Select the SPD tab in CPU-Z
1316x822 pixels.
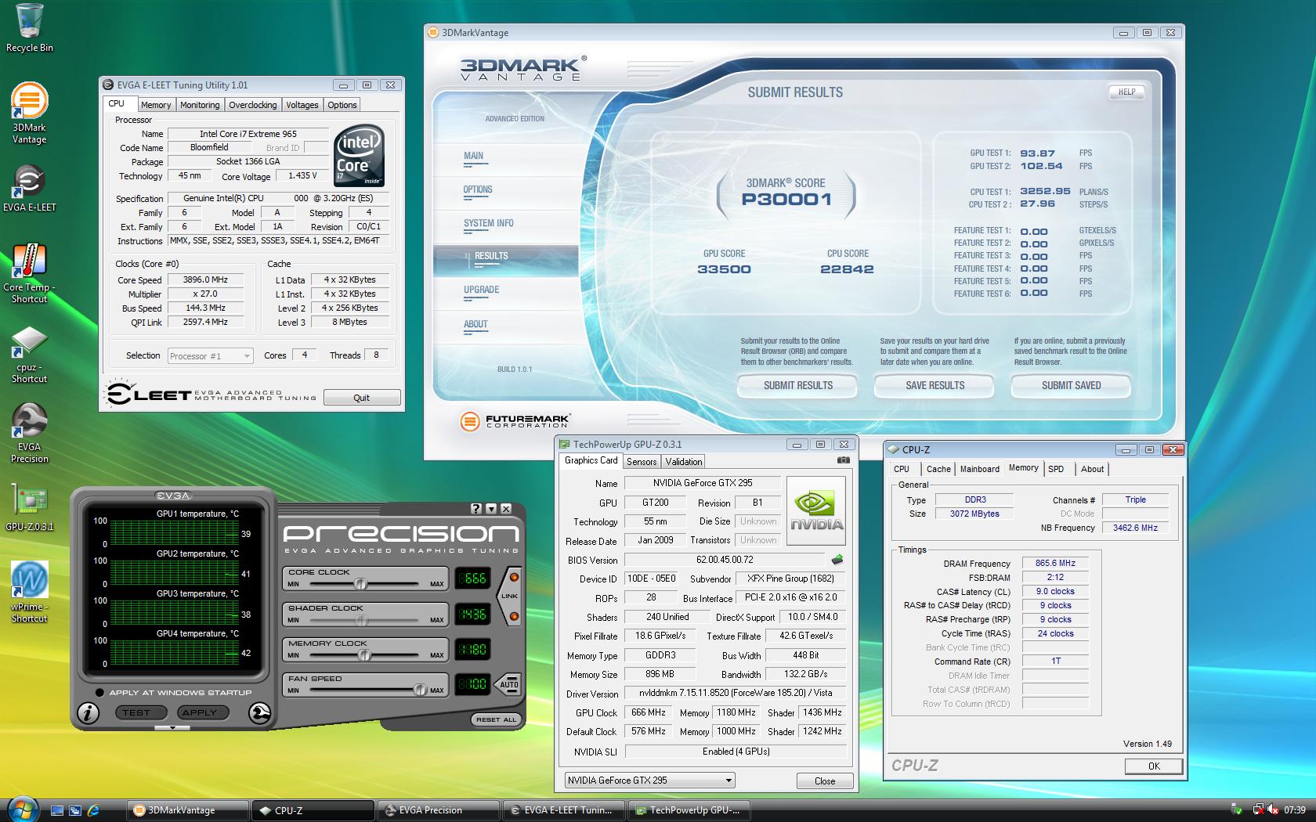(1056, 469)
